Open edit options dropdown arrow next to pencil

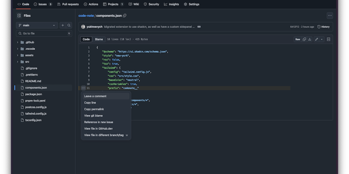point(322,39)
